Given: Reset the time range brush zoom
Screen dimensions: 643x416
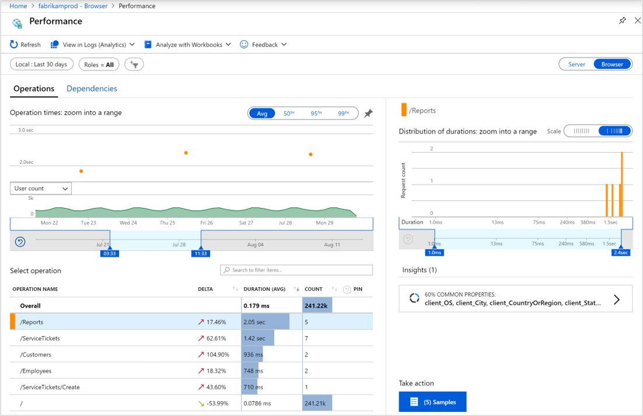Looking at the screenshot, I should point(20,241).
